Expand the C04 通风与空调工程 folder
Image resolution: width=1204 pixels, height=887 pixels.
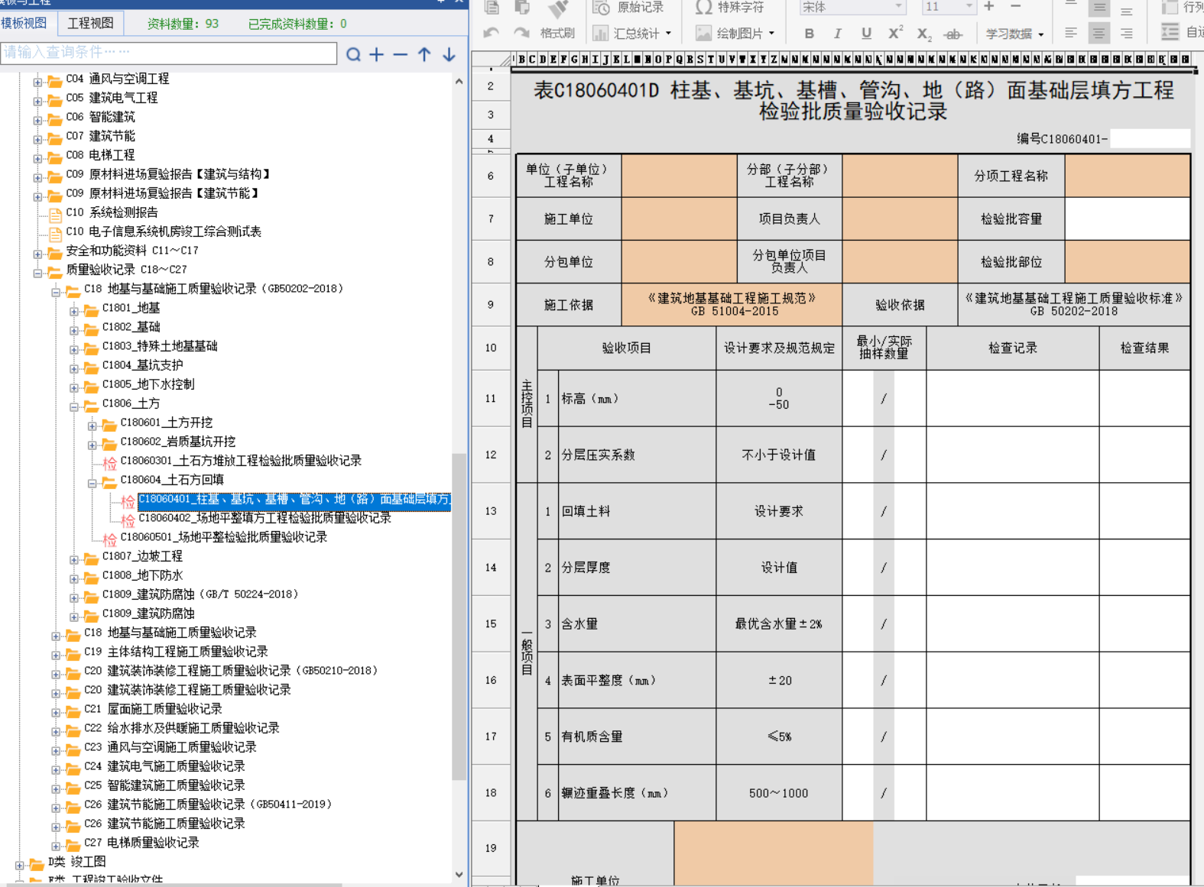coord(37,81)
